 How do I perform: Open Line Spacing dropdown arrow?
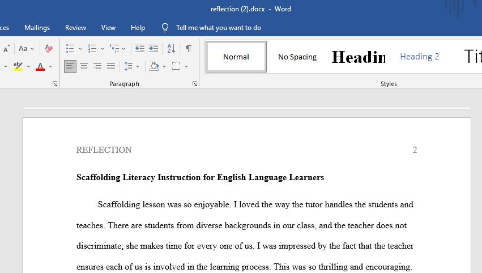tap(138, 66)
